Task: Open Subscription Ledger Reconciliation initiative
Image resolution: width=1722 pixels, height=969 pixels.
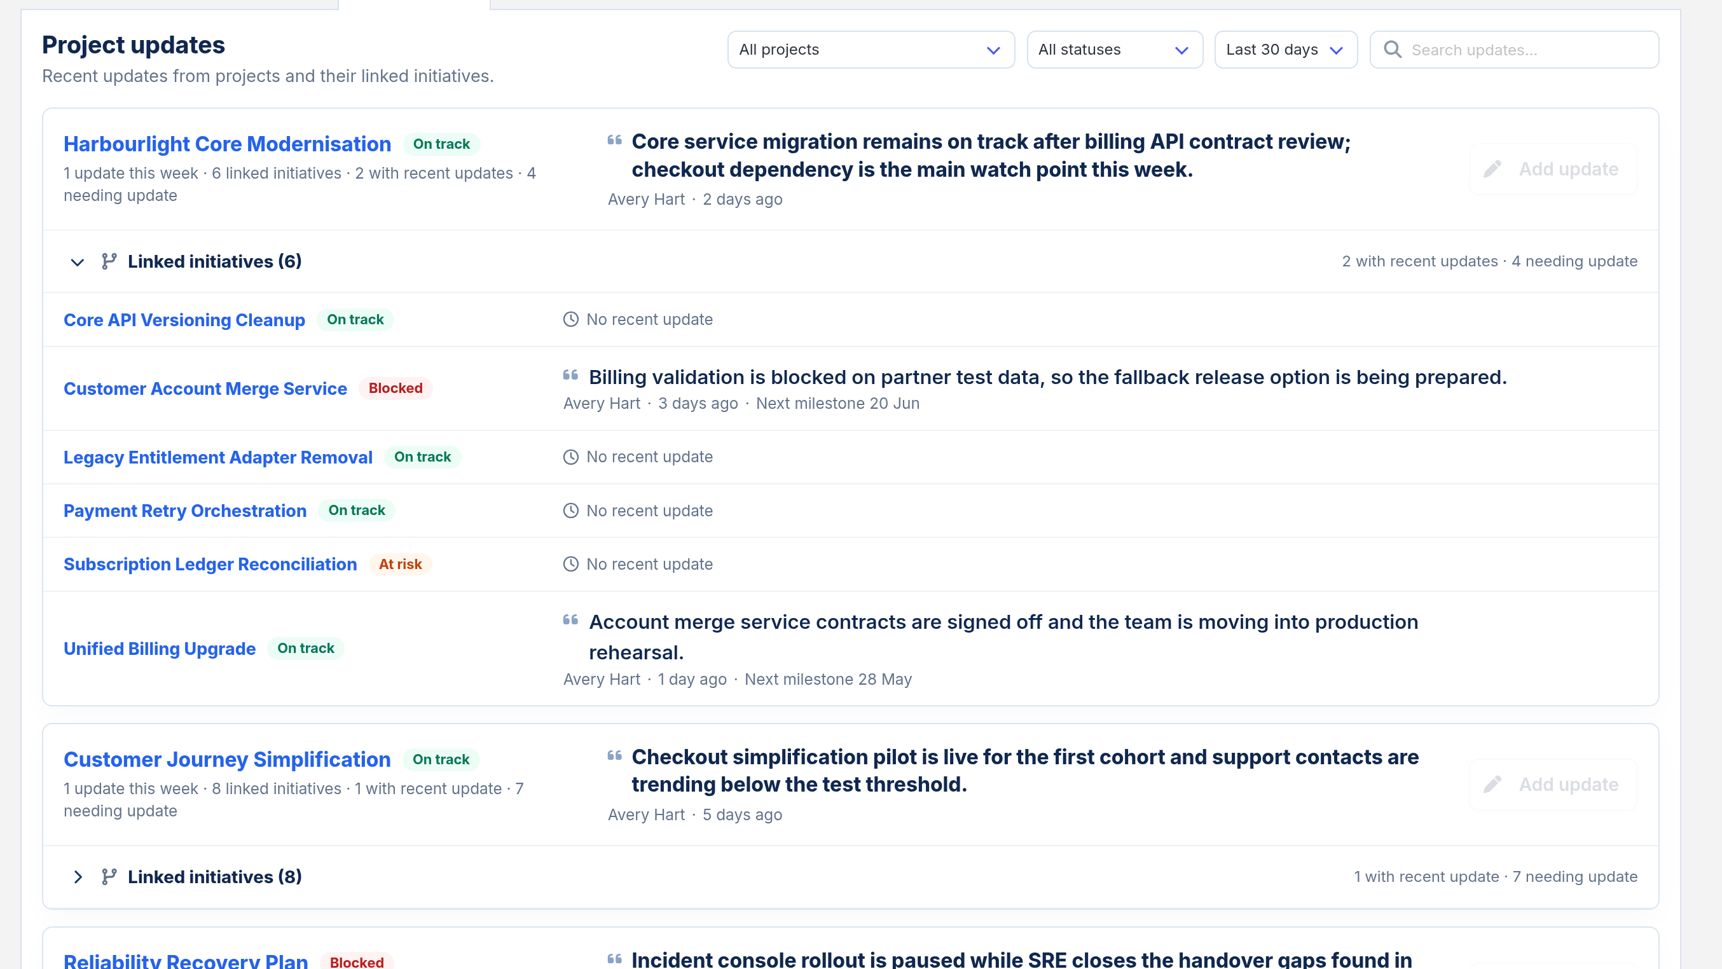Action: click(210, 564)
